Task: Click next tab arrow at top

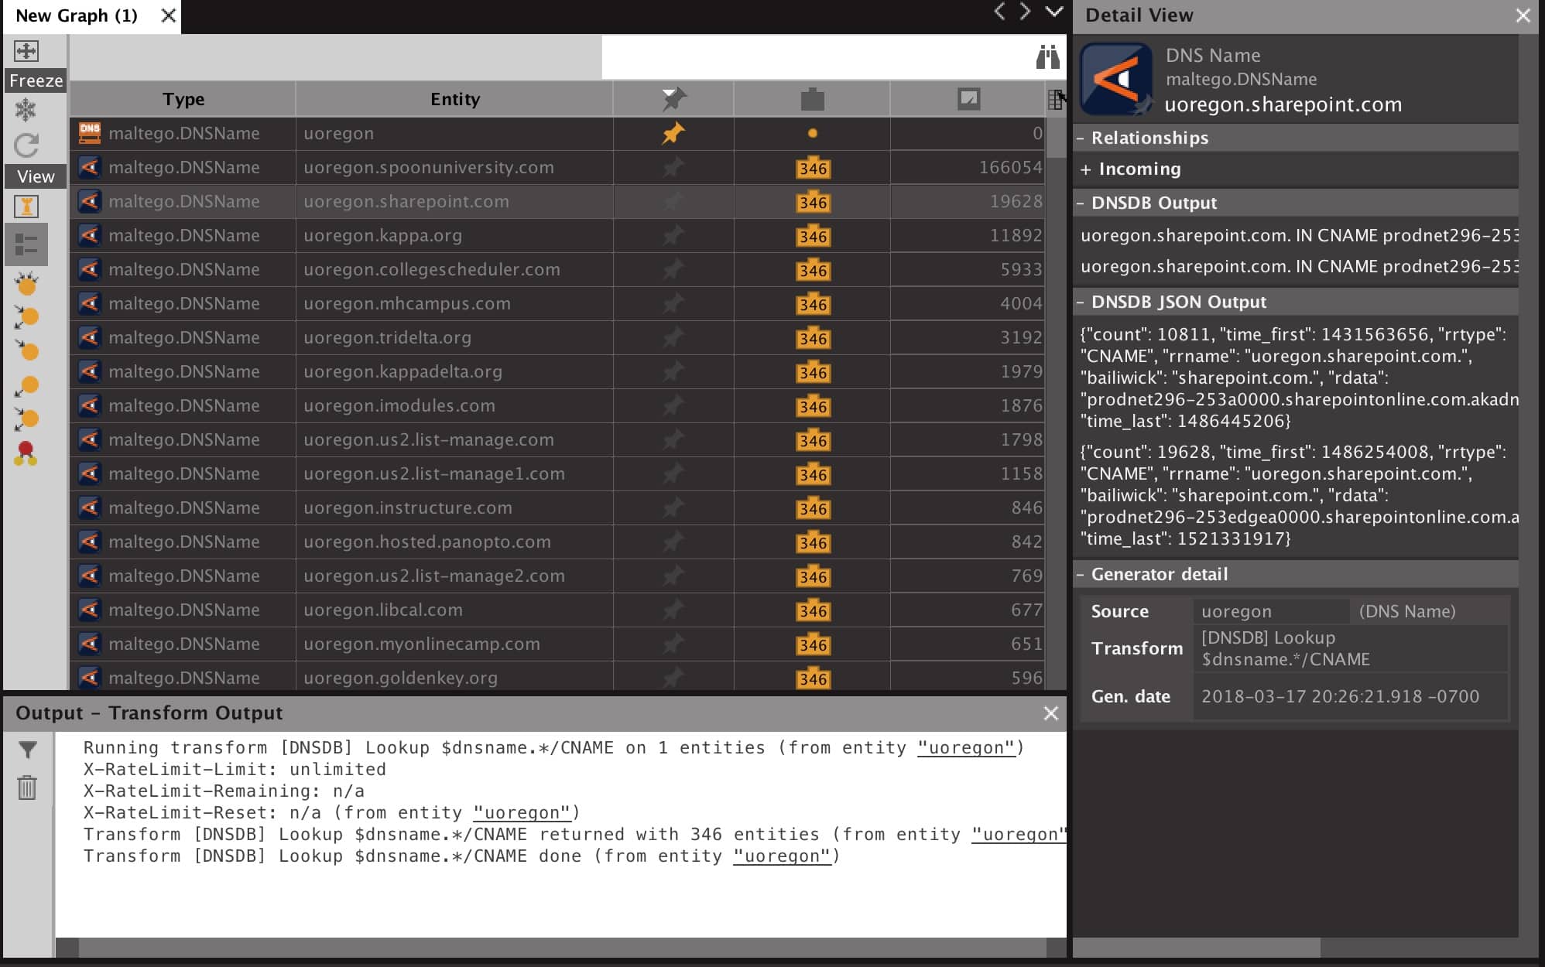Action: tap(1026, 12)
